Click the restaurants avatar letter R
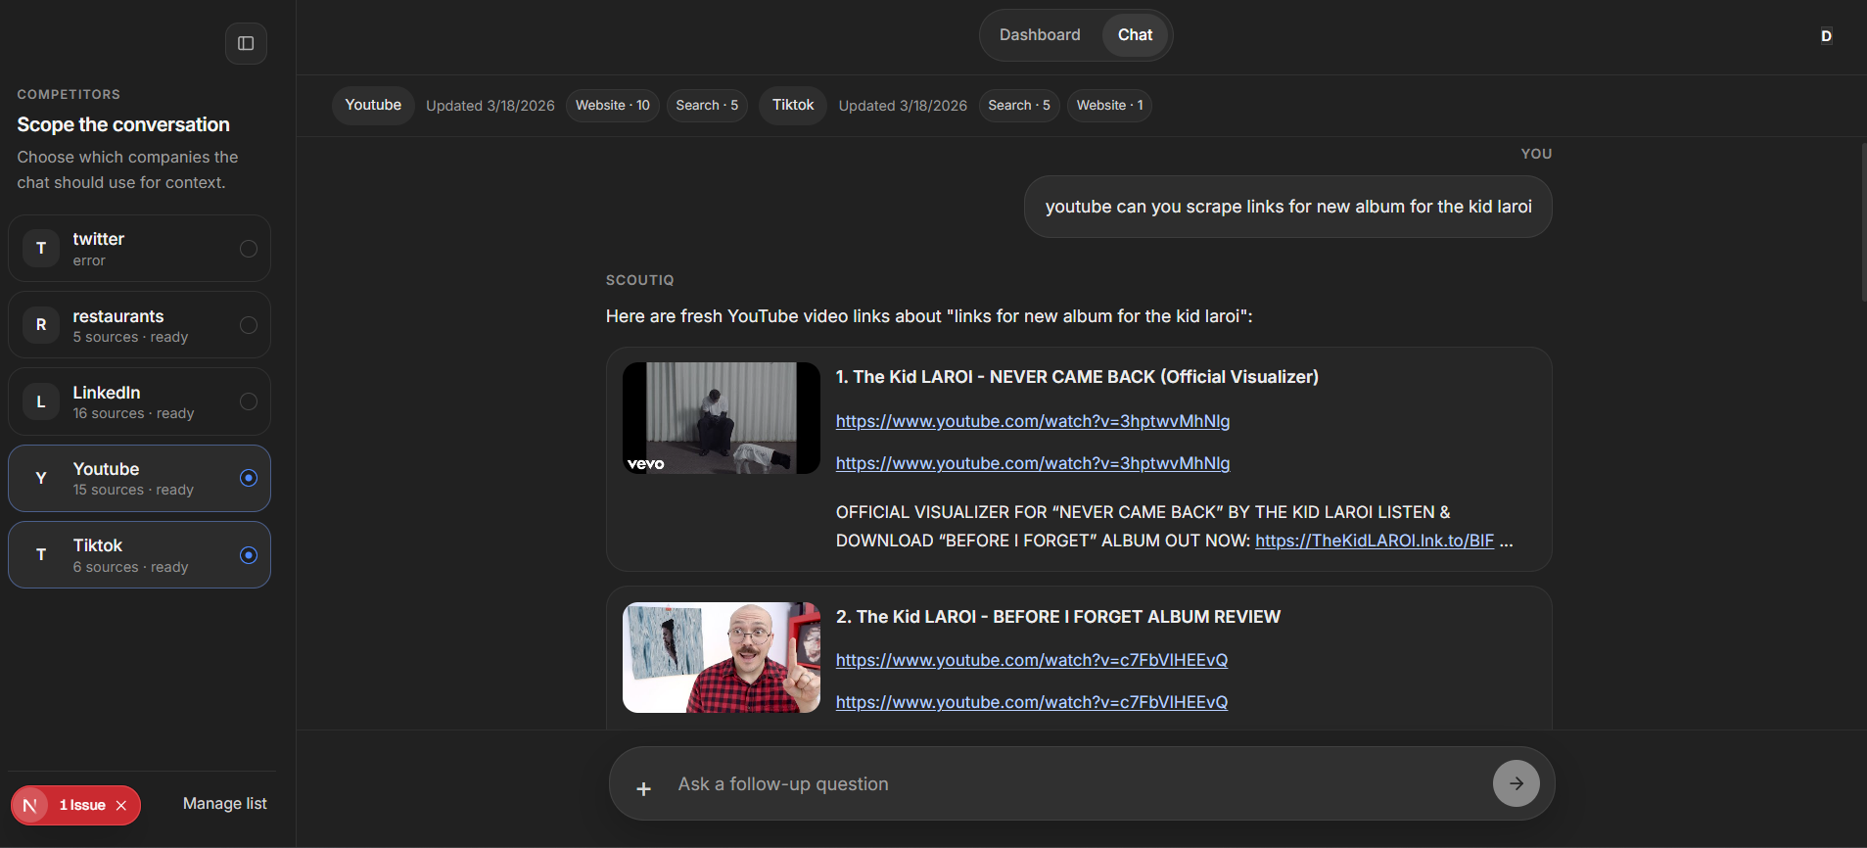Screen dimensions: 1867x848 point(41,325)
